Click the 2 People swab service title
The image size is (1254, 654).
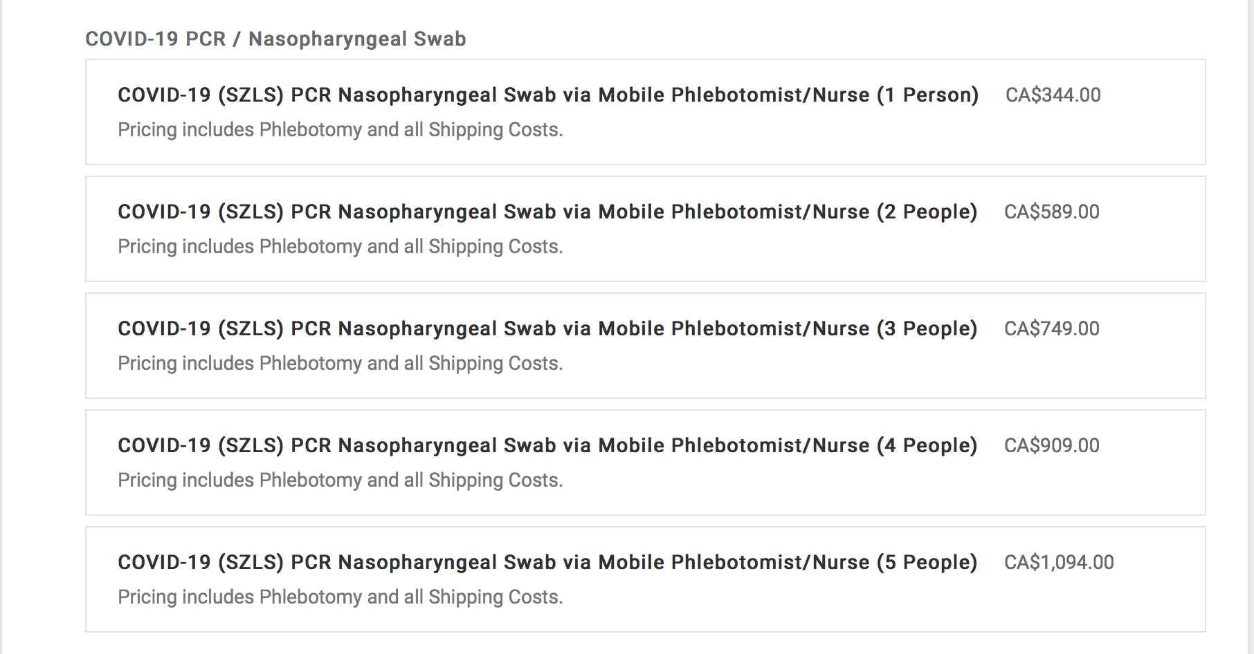[x=547, y=212]
